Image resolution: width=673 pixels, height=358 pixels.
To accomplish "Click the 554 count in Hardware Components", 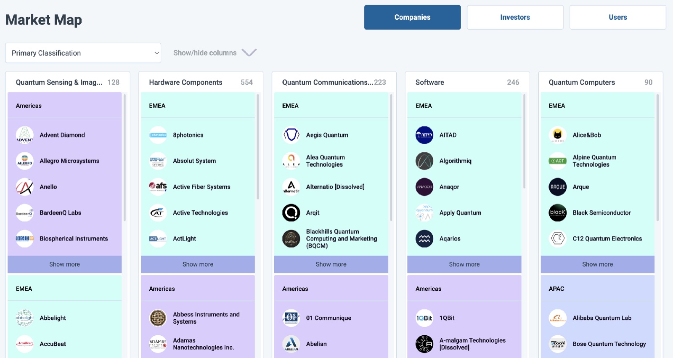I will [x=247, y=82].
